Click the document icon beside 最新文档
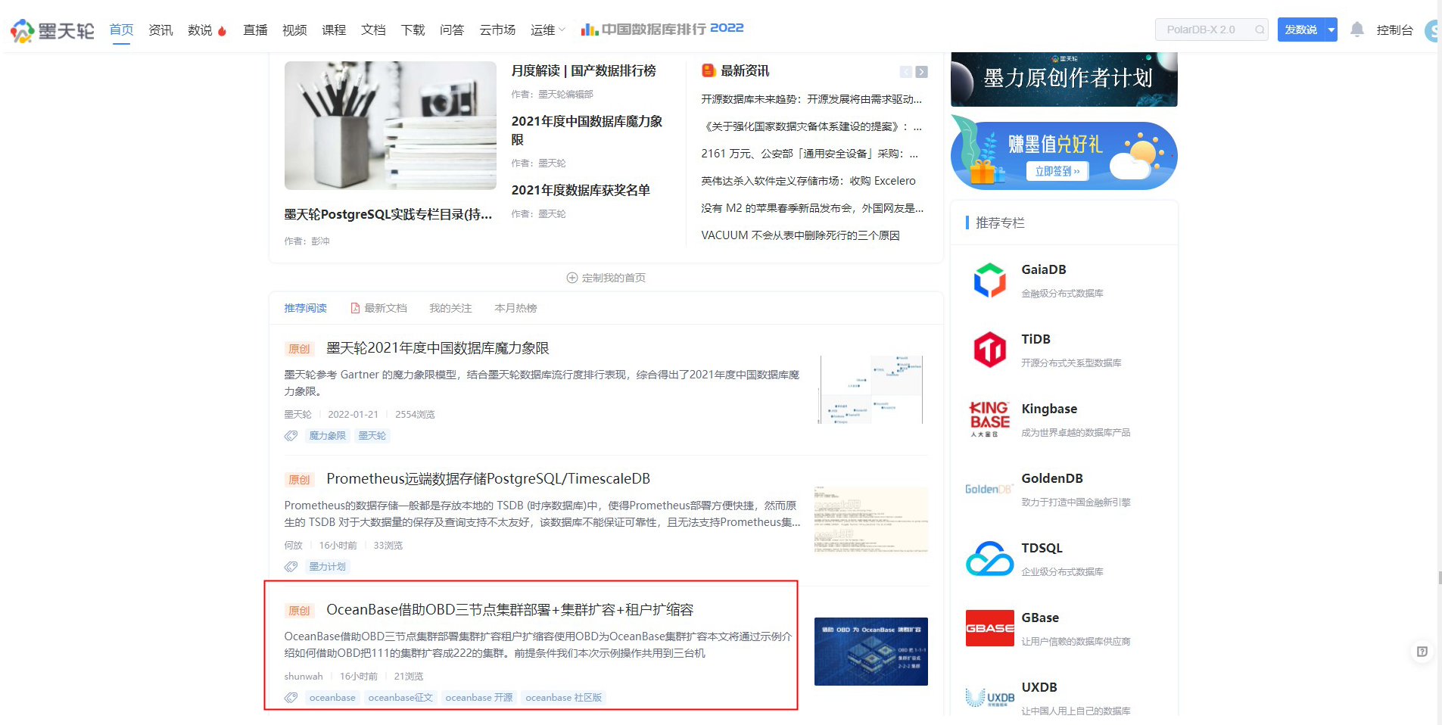 355,308
